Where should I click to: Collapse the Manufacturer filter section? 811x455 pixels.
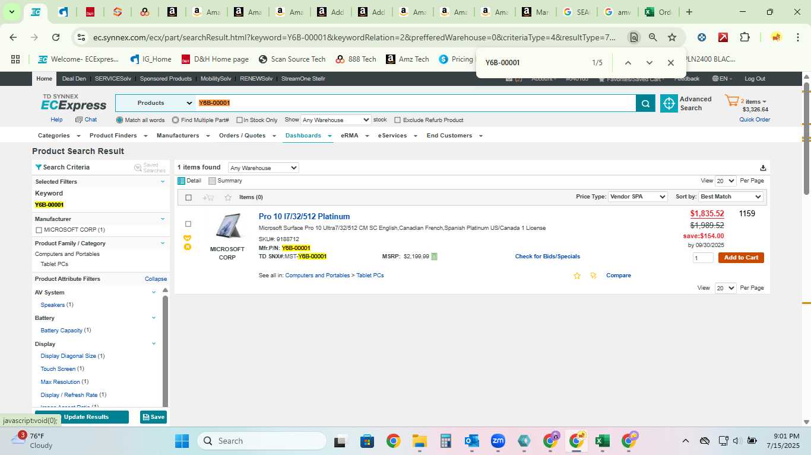[163, 219]
